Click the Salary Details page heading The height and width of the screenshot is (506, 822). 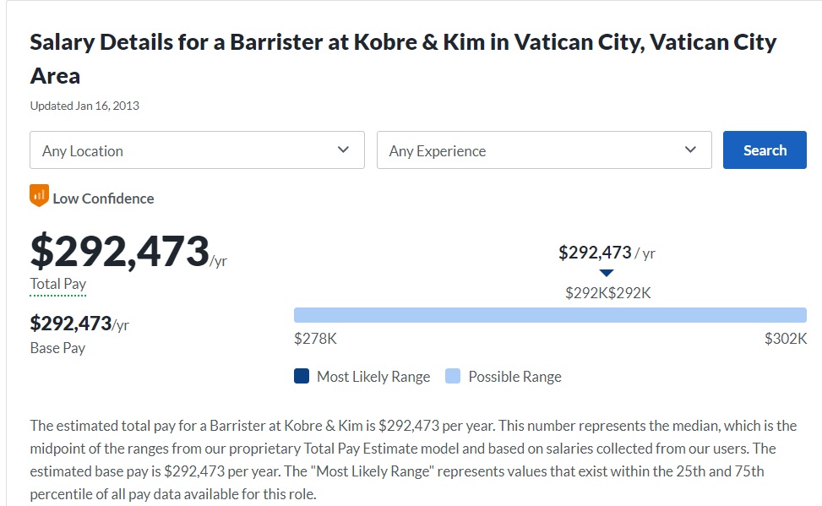pos(403,59)
